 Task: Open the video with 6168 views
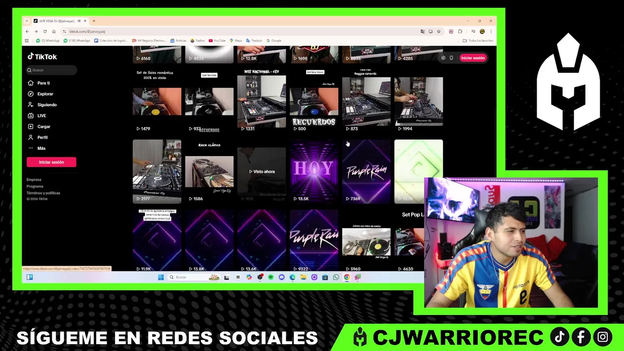click(x=157, y=55)
